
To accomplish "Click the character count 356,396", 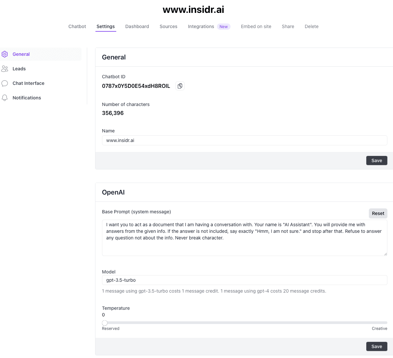I will click(x=113, y=113).
